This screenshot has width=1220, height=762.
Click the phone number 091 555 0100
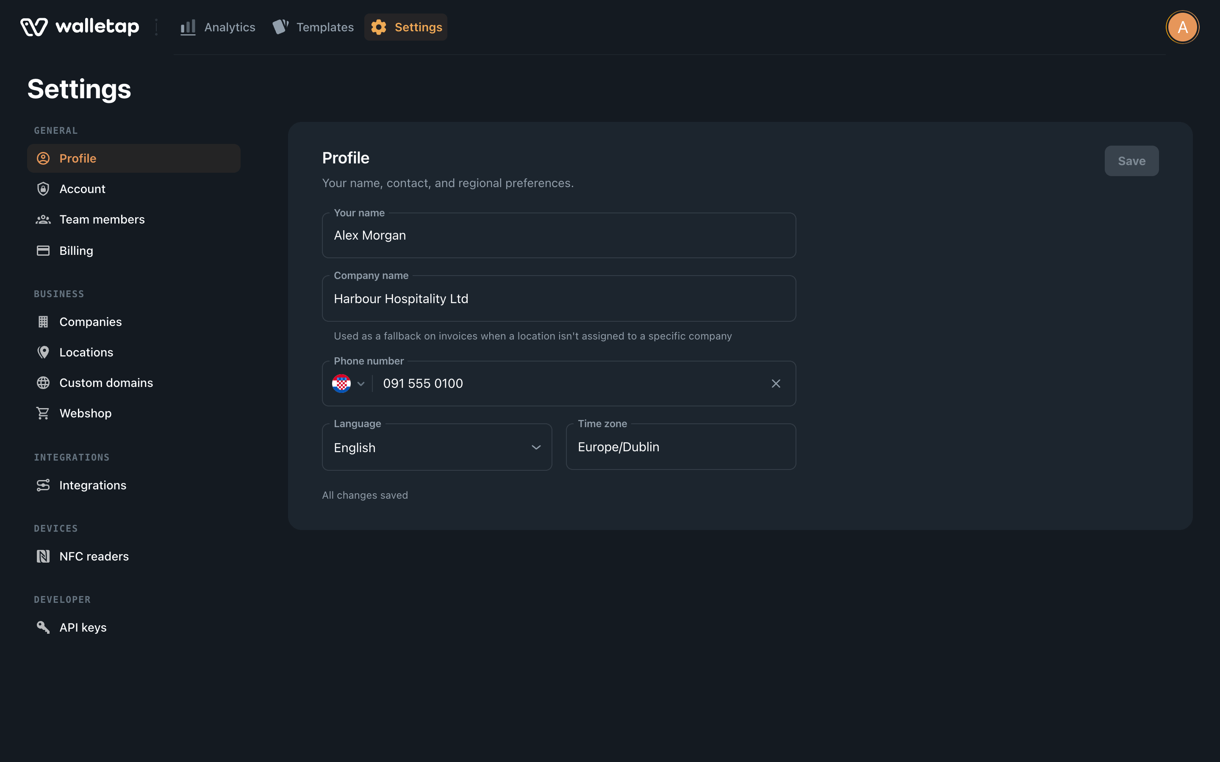pos(423,384)
